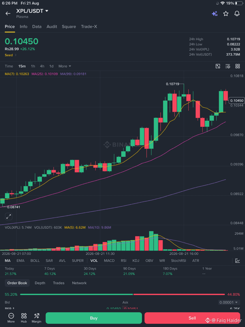The height and width of the screenshot is (327, 245).
Task: Toggle the VOL sub-indicator
Action: coord(94,261)
